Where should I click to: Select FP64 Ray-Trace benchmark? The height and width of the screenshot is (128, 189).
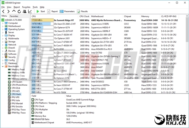19,112
